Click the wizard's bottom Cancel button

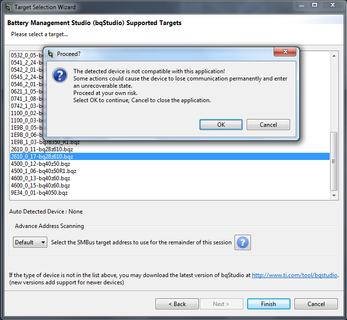(316, 304)
